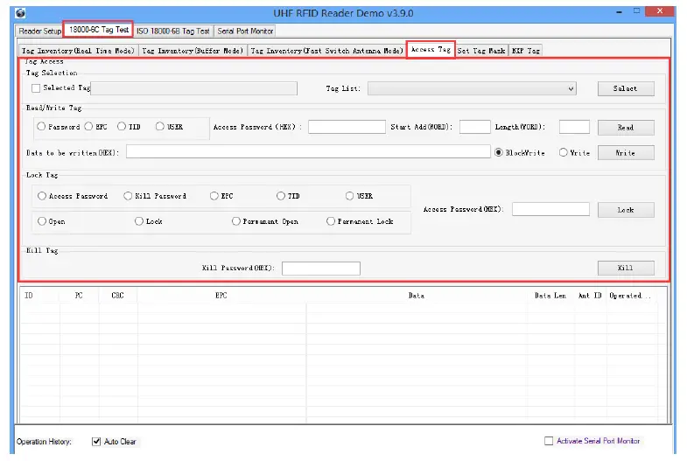Click the Kill Password (HEX) field
687x461 pixels.
point(321,269)
